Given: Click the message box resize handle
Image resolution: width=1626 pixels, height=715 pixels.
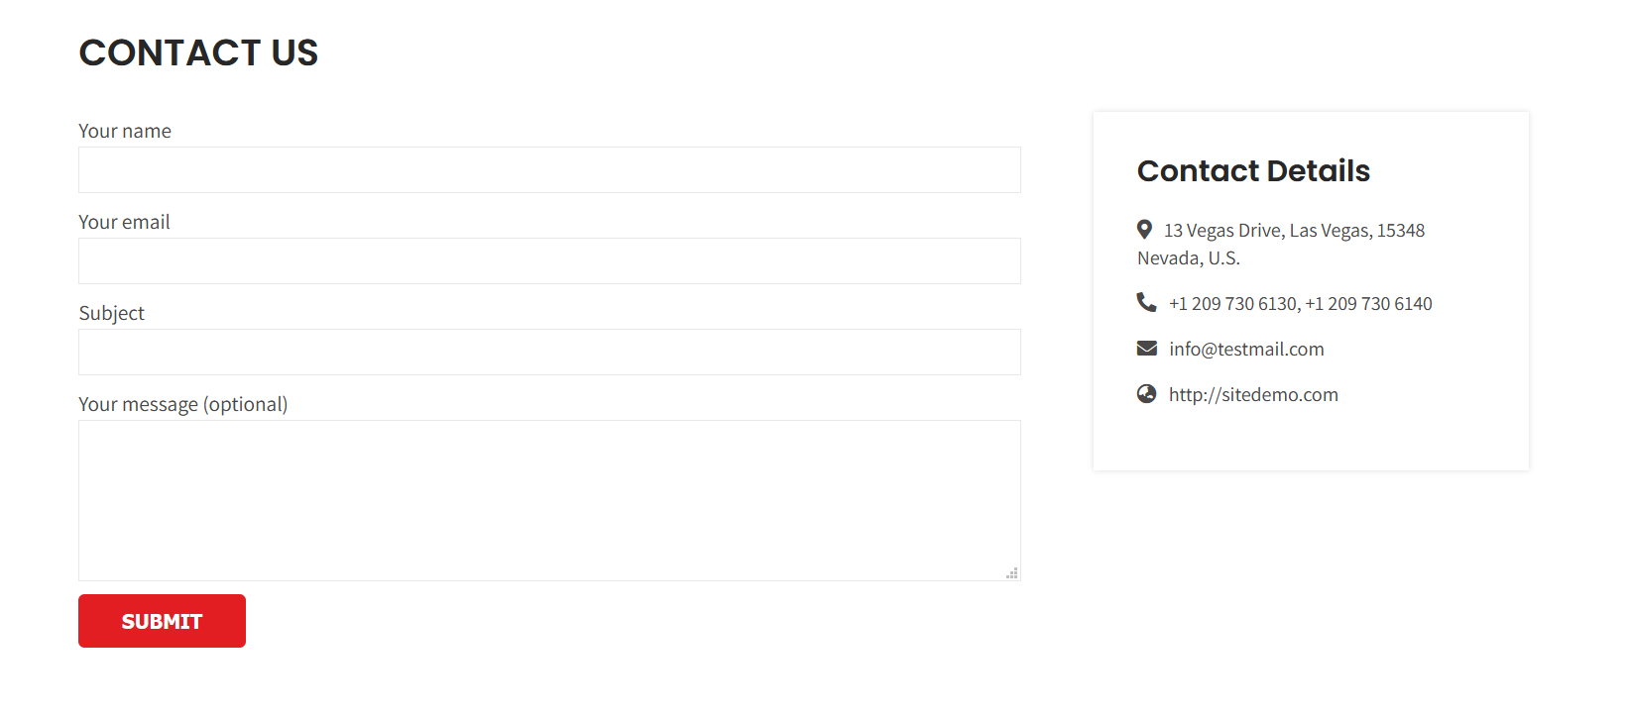Looking at the screenshot, I should click(1012, 572).
